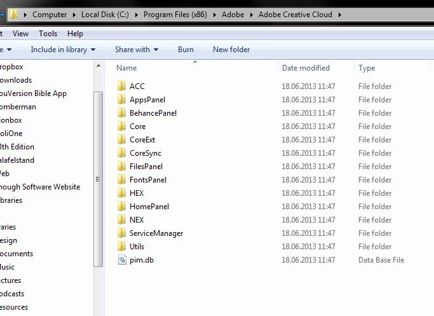Click the CoreSync folder name
Screen dimensions: 434x316
pos(146,153)
